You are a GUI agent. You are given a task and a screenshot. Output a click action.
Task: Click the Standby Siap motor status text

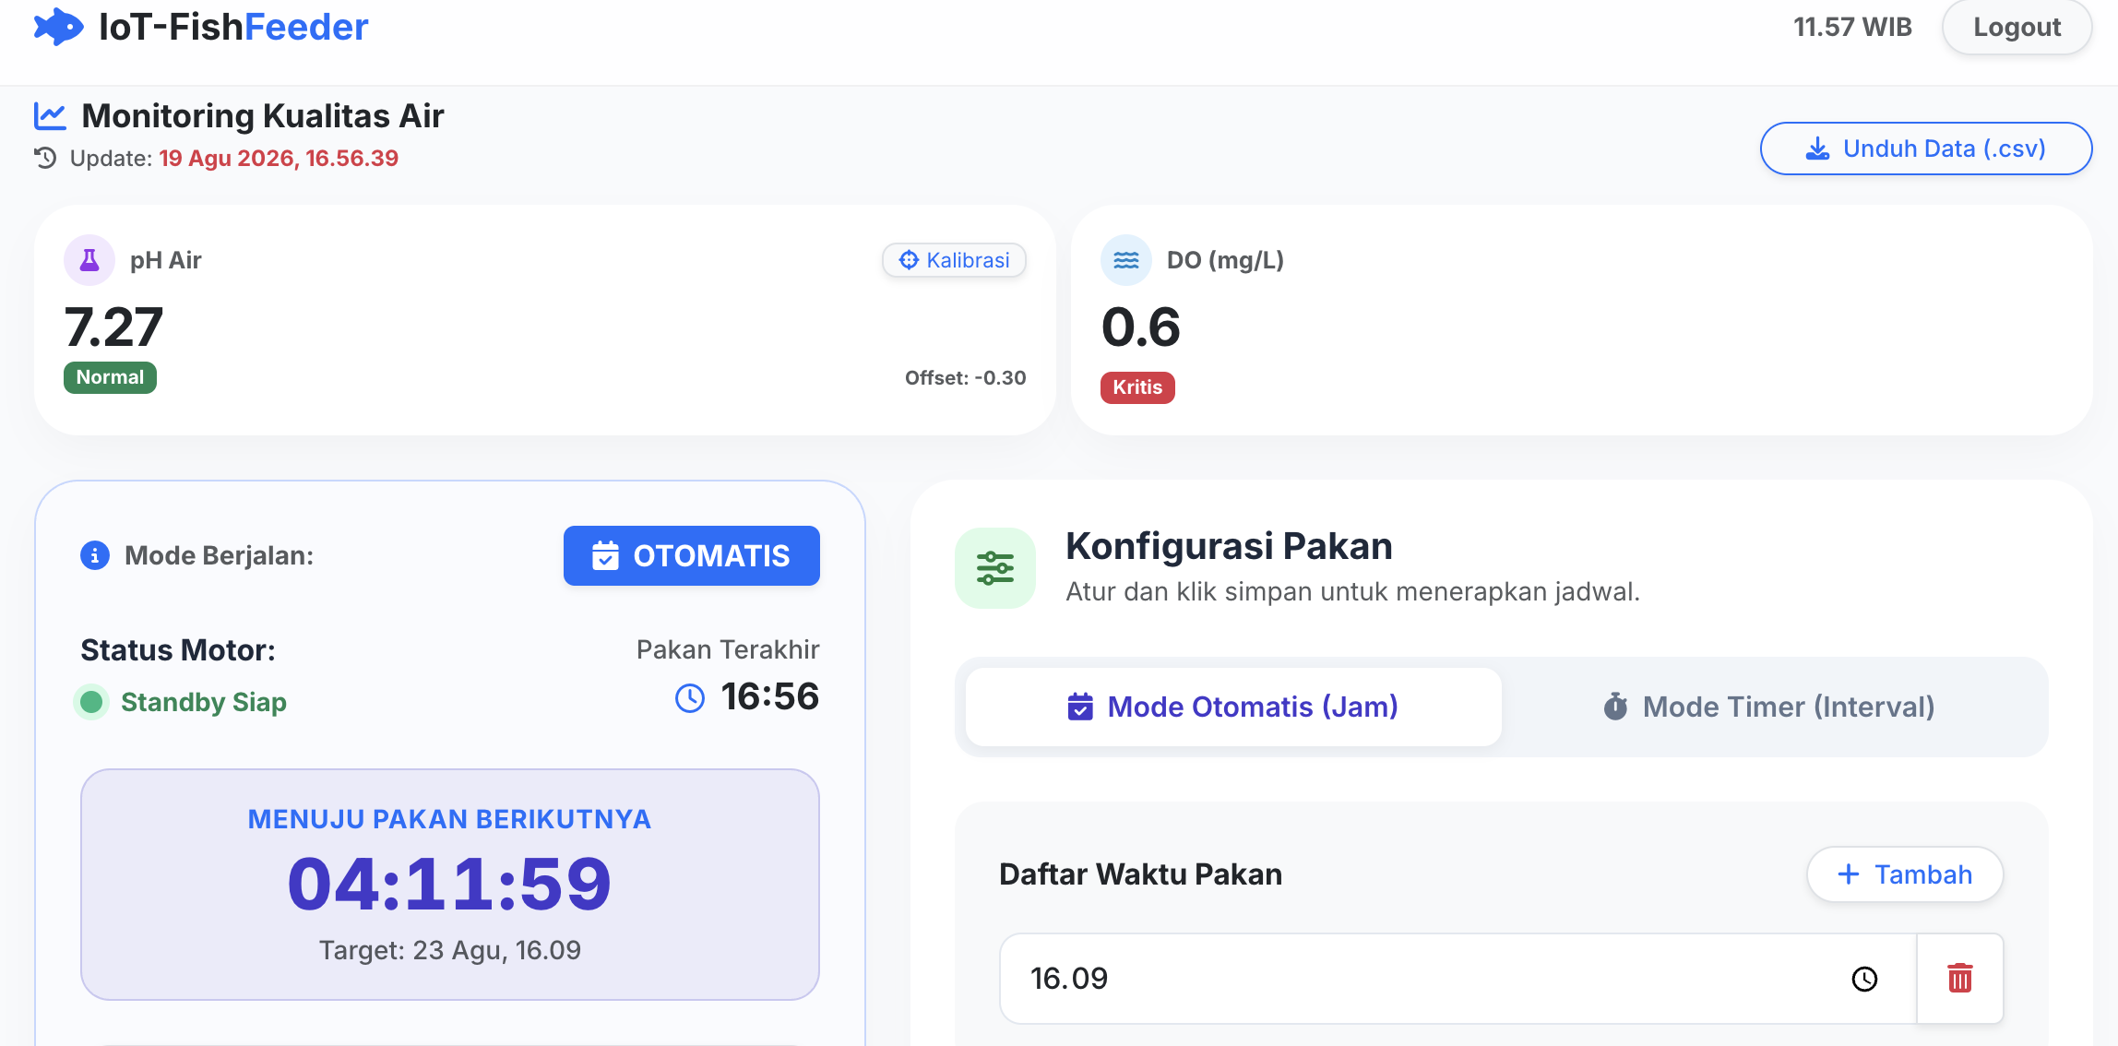tap(204, 702)
